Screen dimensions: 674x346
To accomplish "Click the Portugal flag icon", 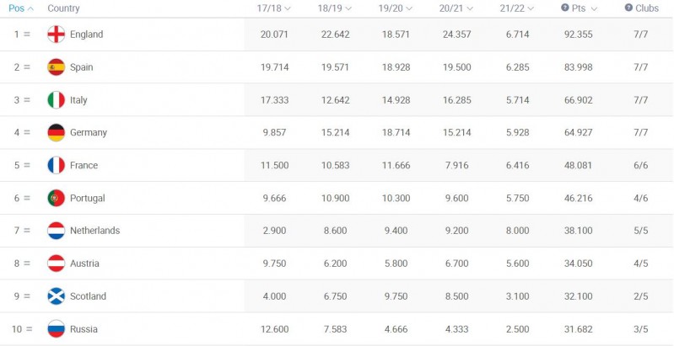I will (x=56, y=199).
